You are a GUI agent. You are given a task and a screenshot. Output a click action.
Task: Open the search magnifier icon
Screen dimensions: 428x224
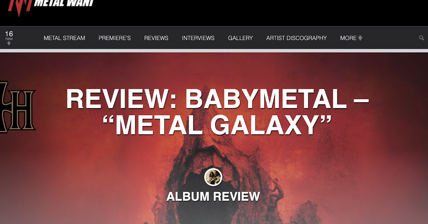422,38
